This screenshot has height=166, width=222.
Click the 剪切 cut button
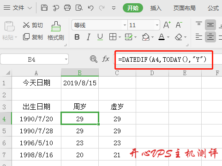[x=33, y=25]
